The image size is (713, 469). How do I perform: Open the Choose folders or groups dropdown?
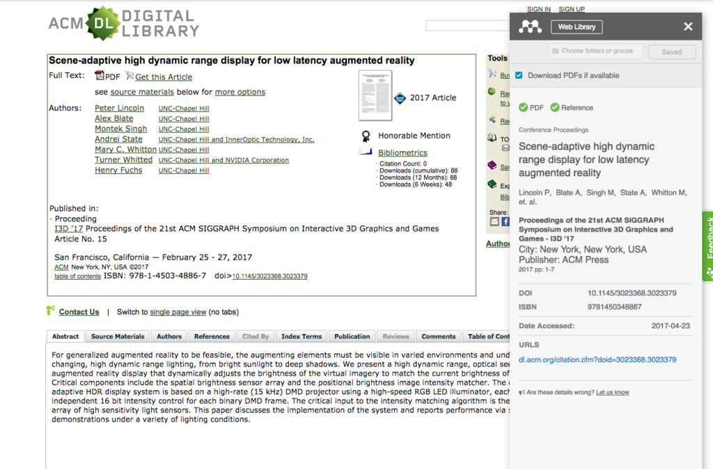(x=596, y=51)
